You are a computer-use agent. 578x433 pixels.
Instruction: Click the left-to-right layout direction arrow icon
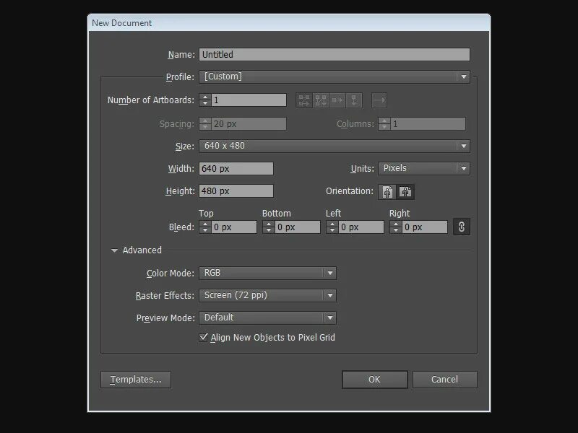[x=379, y=100]
